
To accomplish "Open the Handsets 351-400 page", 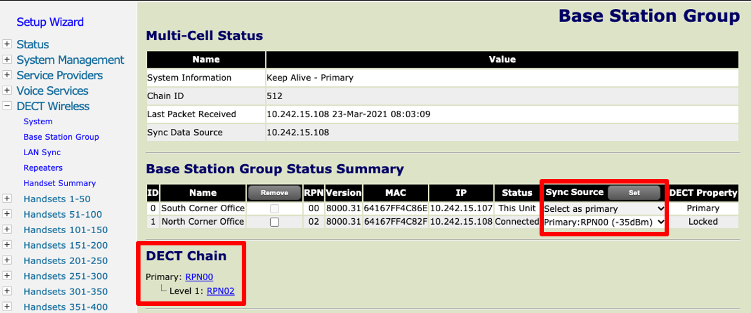I will [x=66, y=307].
